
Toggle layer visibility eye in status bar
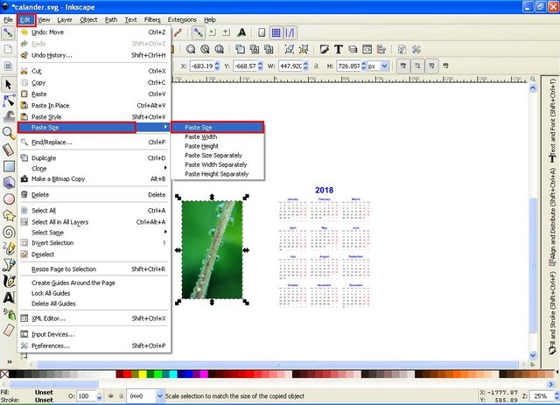tap(111, 395)
